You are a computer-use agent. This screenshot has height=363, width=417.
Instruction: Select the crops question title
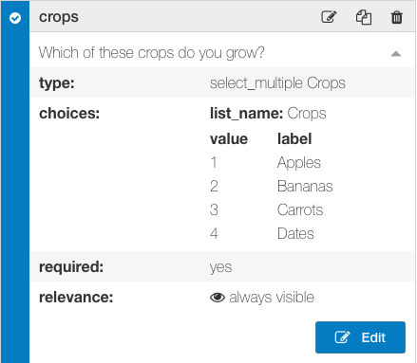59,17
